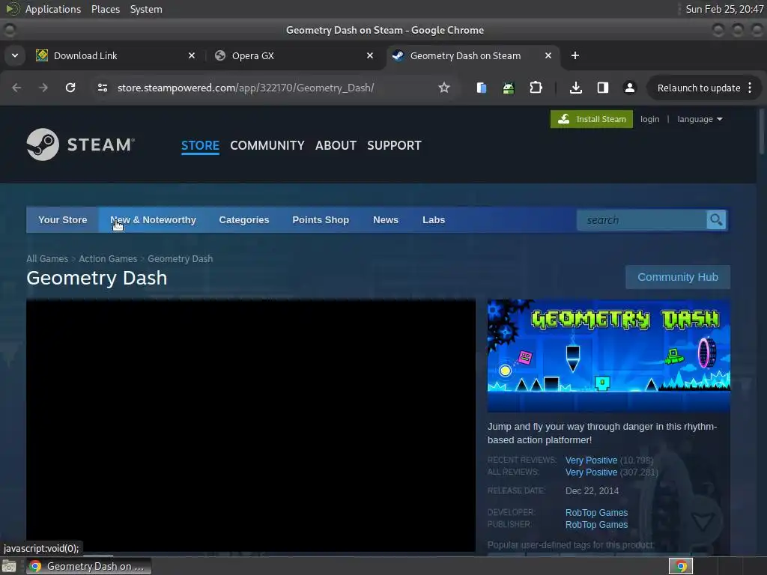Click the Install Steam button
Image resolution: width=767 pixels, height=575 pixels.
coord(592,119)
